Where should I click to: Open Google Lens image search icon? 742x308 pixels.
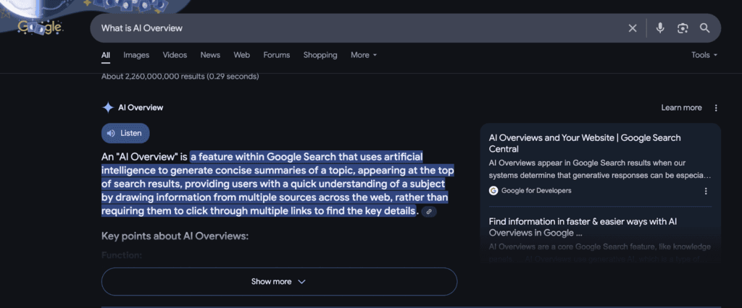[x=683, y=28]
